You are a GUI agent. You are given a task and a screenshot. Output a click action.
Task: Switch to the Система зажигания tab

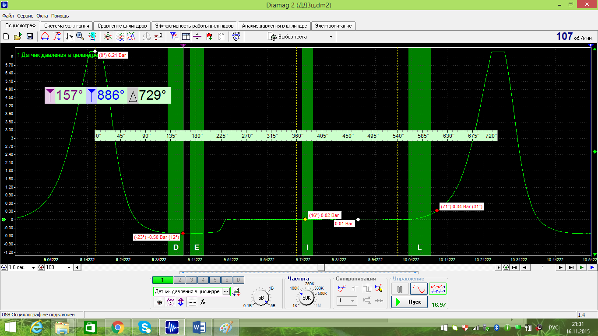(x=67, y=26)
